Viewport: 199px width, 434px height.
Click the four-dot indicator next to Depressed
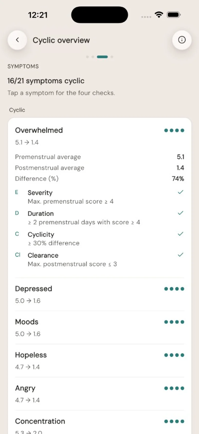(174, 289)
